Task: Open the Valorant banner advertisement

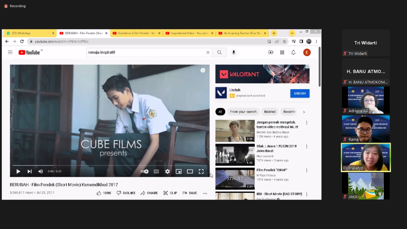Action: pyautogui.click(x=262, y=74)
